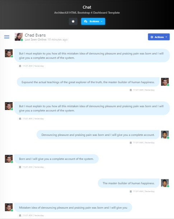Screen dimensions: 174x219
Task: Click avatar next to Denouncing pleasure message
Action: click(165, 134)
